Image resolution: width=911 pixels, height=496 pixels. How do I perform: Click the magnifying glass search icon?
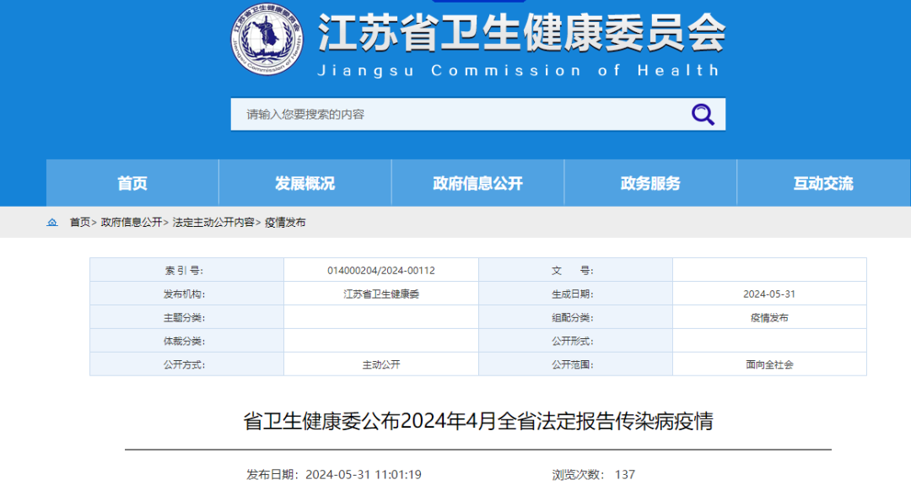click(703, 114)
